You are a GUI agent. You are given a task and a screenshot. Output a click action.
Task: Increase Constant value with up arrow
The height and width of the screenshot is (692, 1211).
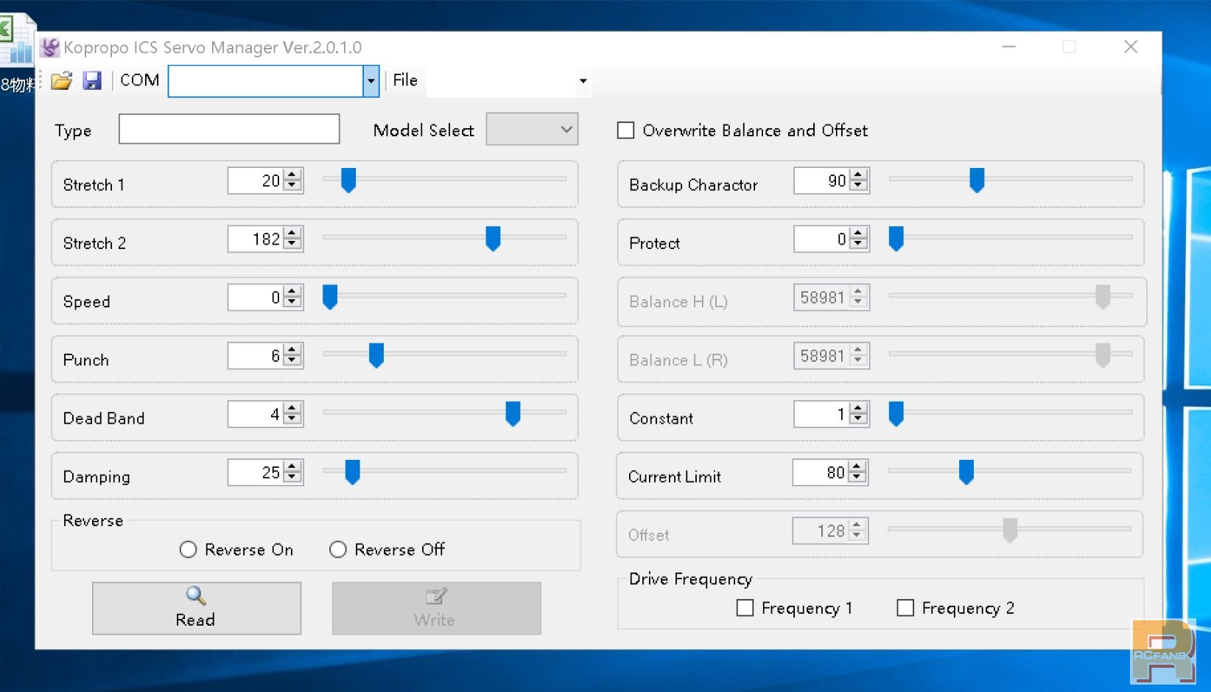(x=858, y=409)
